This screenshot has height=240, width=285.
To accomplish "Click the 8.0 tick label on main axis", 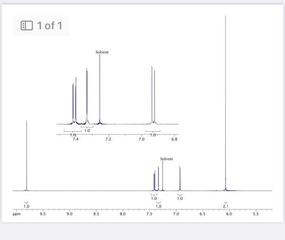I will [123, 214].
